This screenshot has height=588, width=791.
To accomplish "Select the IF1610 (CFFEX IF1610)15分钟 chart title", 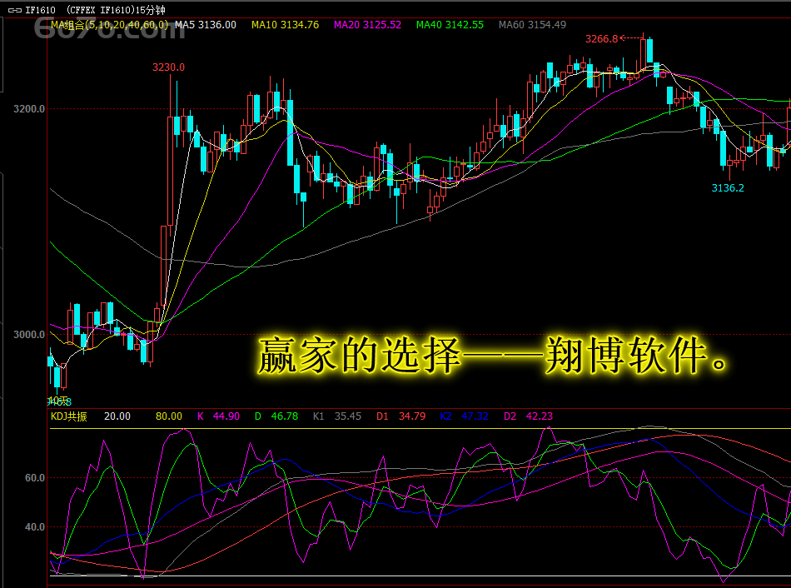I will 95,10.
